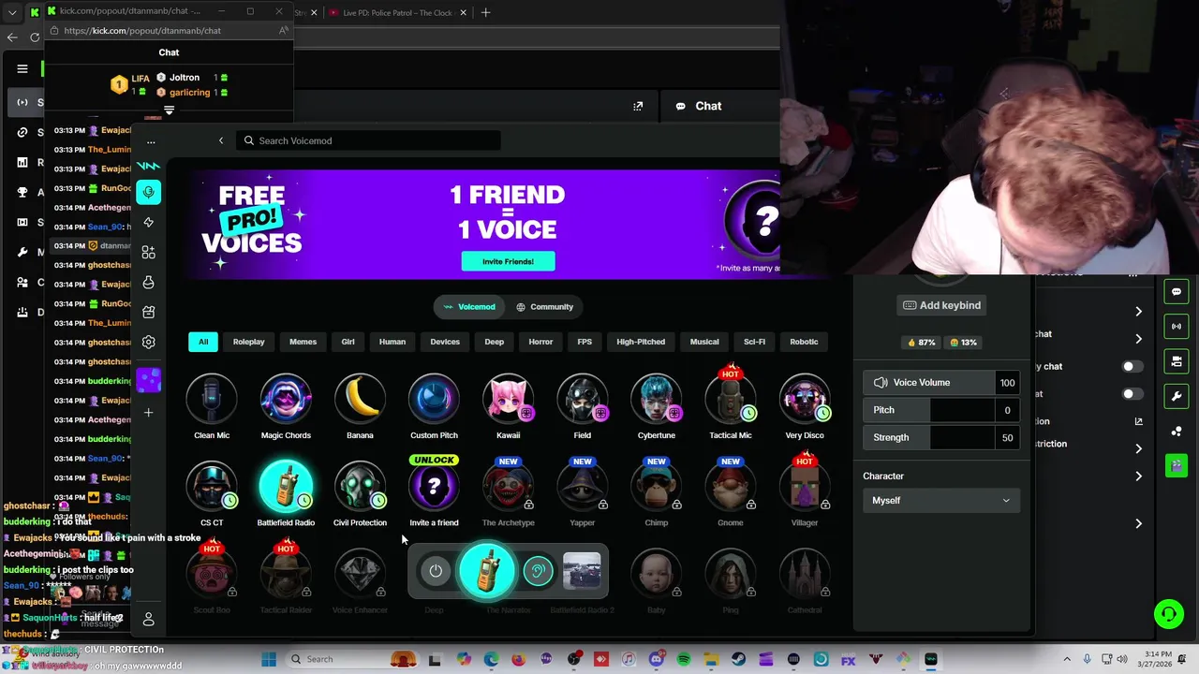Open the Windows Start menu
Screen dimensions: 1199x674
[x=269, y=659]
